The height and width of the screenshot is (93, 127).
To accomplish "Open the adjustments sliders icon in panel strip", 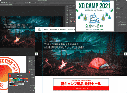I will pyautogui.click(x=67, y=15).
